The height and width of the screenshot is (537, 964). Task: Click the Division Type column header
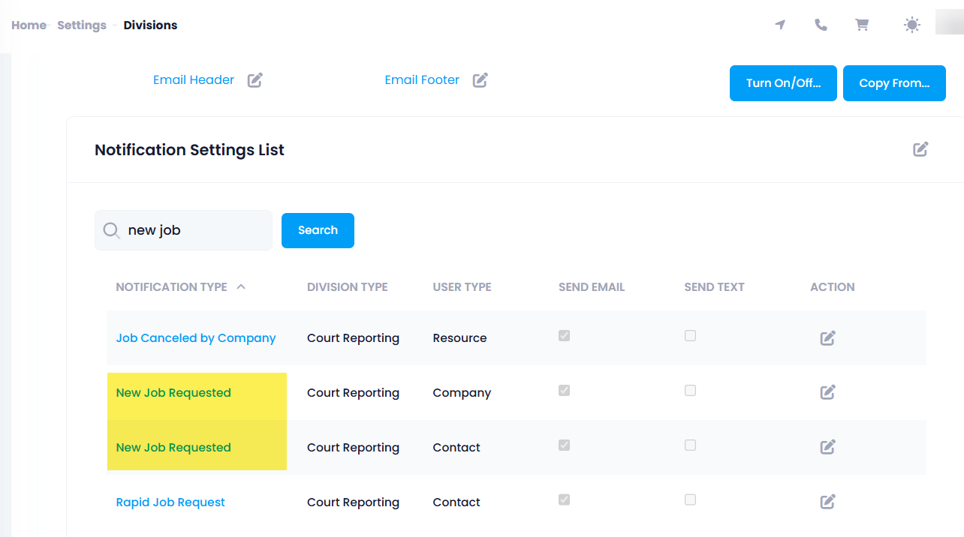click(x=348, y=286)
